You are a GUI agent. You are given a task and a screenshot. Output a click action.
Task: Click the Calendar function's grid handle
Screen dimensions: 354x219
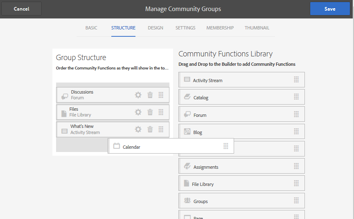226,146
